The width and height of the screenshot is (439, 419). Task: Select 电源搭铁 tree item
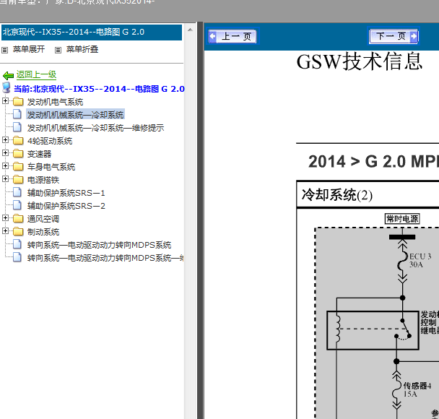tap(43, 180)
